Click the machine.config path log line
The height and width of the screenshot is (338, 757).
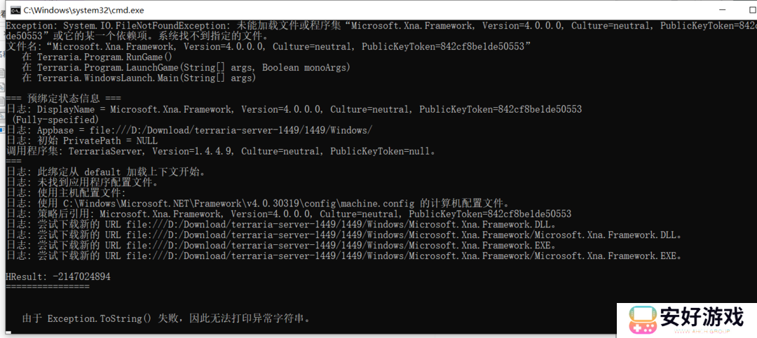(259, 203)
